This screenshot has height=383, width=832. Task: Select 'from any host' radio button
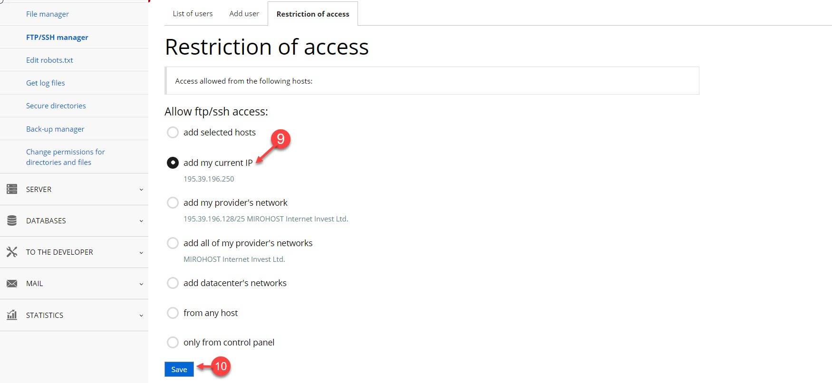click(173, 313)
